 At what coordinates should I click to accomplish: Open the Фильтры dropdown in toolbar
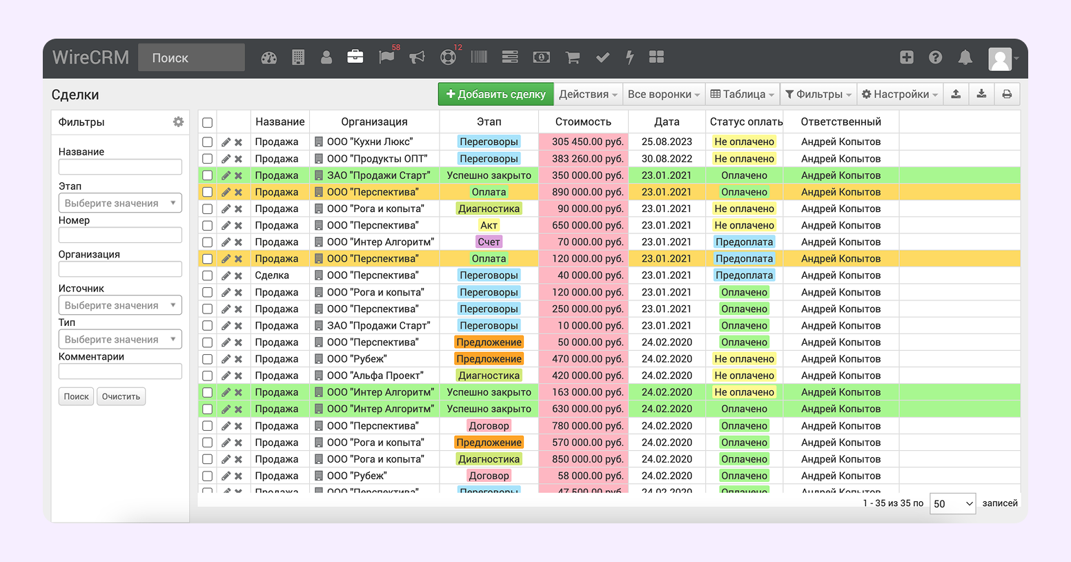point(818,94)
